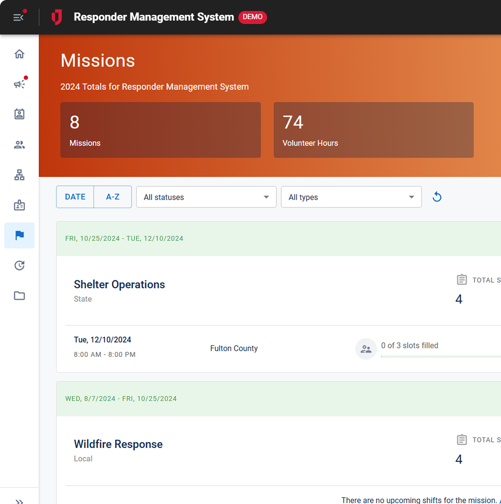The width and height of the screenshot is (501, 504).
Task: Open the All statuses dropdown
Action: [206, 197]
